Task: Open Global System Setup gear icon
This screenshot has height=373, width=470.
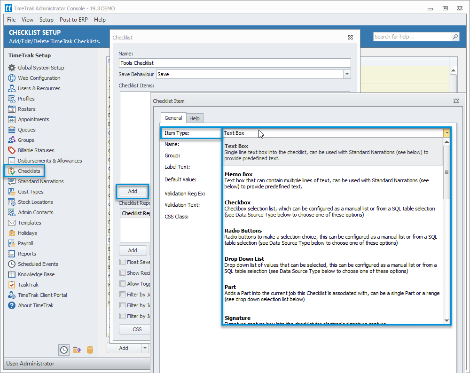Action: click(x=12, y=68)
